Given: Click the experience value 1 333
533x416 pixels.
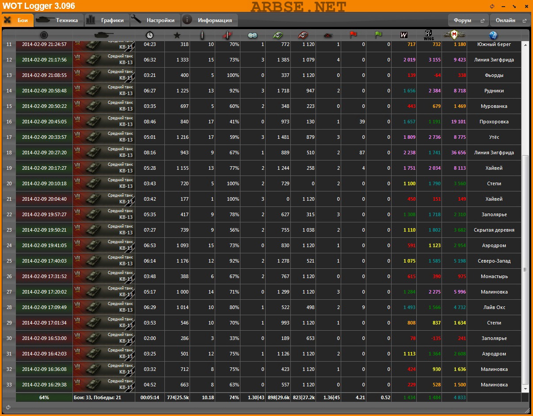Looking at the screenshot, I should coord(182,60).
